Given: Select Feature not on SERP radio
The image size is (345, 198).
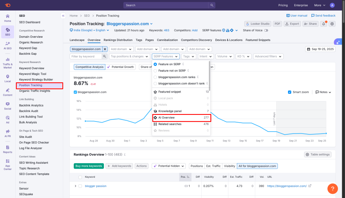Looking at the screenshot, I should [155, 71].
